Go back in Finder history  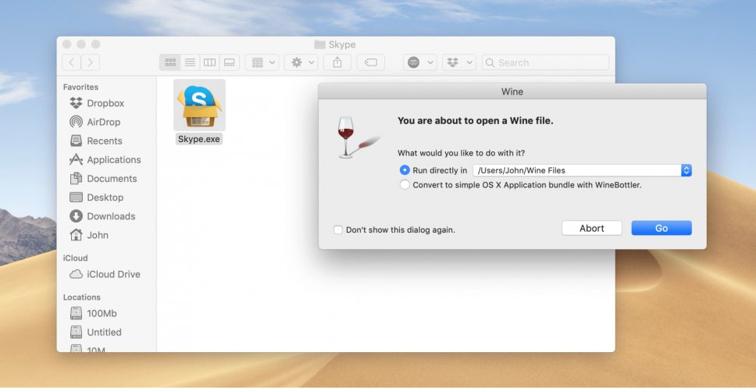(x=71, y=62)
